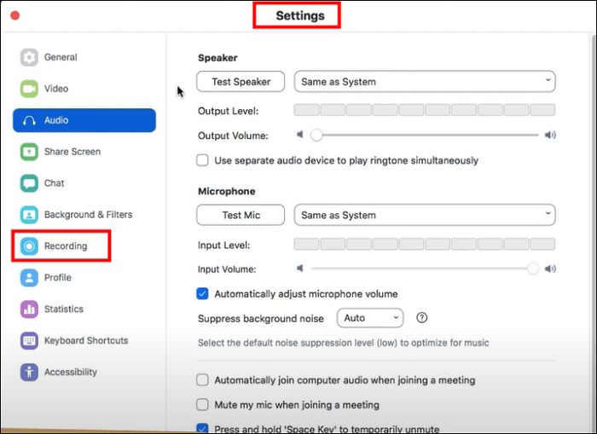The height and width of the screenshot is (434, 597).
Task: Open the Accessibility icon
Action: coord(30,373)
